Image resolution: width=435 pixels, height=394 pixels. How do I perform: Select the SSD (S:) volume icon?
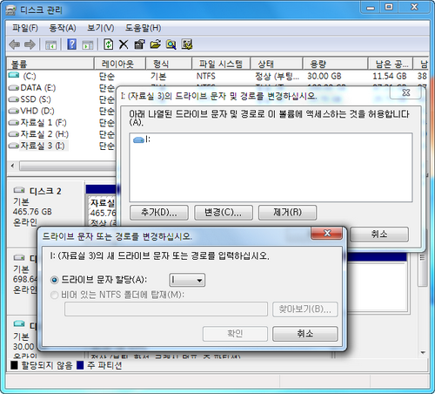coord(14,99)
